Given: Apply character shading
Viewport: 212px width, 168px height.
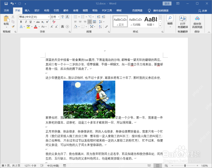Looking at the screenshot, I should 62,27.
